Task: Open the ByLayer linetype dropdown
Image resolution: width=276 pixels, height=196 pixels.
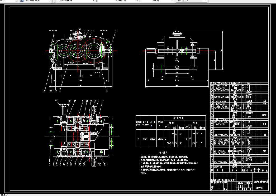Action: (118, 1)
